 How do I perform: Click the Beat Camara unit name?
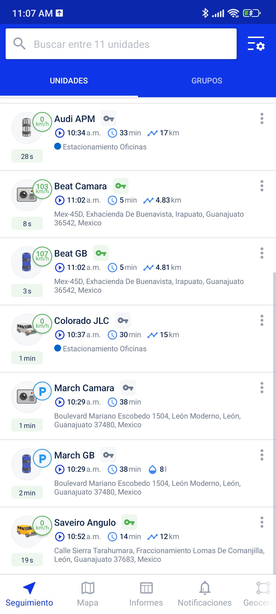[80, 186]
